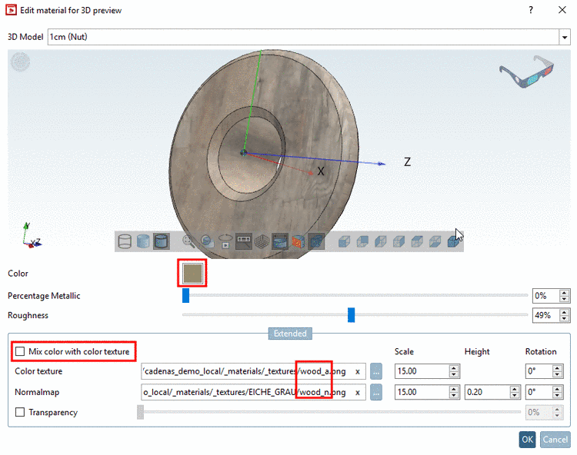The height and width of the screenshot is (455, 577).
Task: Open the 3D Model dropdown arrow
Action: [x=565, y=37]
